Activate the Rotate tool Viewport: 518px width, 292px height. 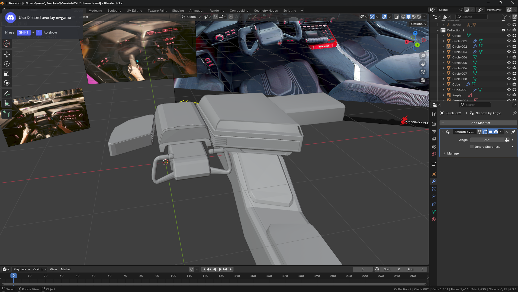(7, 64)
